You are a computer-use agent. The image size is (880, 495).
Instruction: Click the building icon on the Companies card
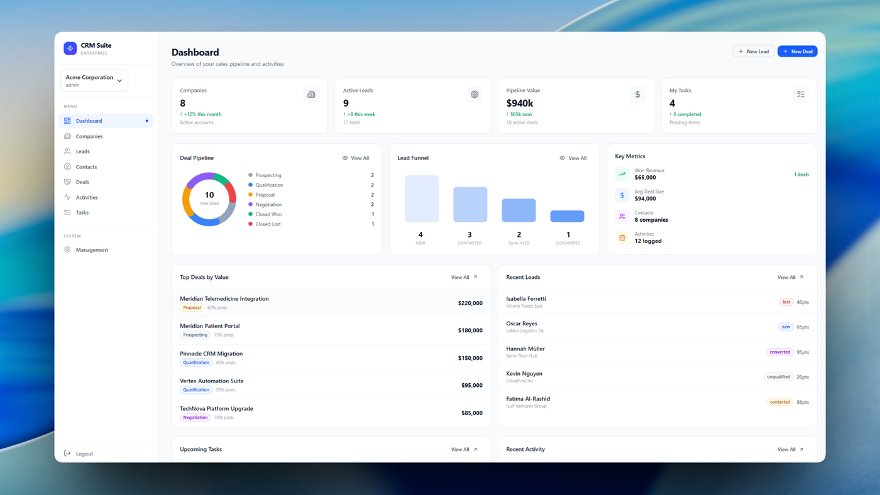coord(311,94)
